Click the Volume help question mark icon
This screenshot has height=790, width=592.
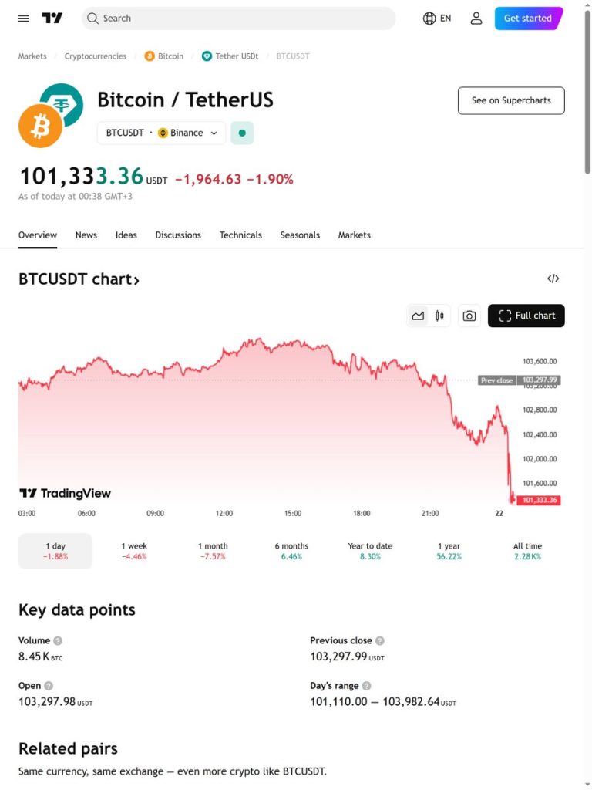58,641
